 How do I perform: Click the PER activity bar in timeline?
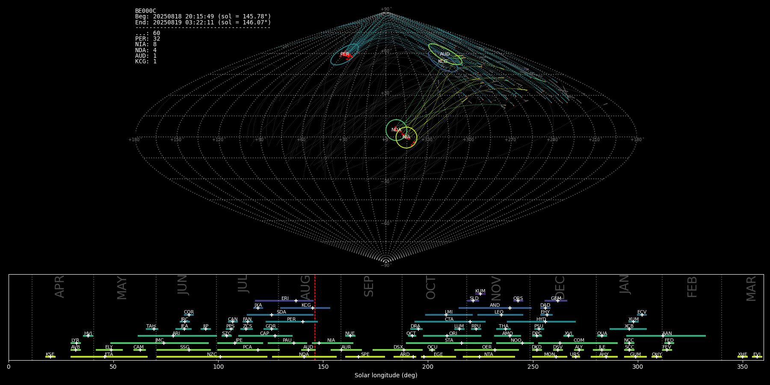pyautogui.click(x=291, y=322)
